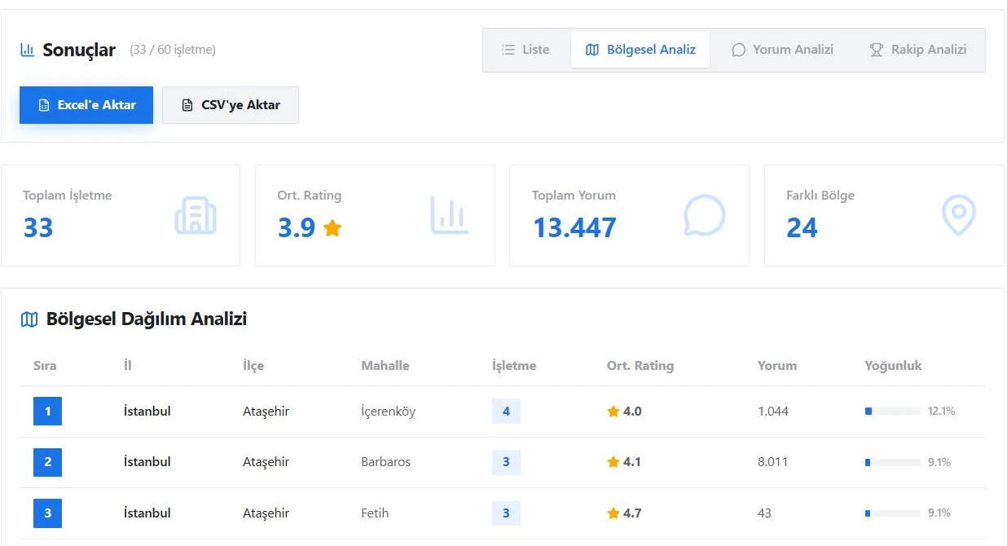Click the İçerenköy mahalle cell
The width and height of the screenshot is (1007, 546).
(389, 412)
